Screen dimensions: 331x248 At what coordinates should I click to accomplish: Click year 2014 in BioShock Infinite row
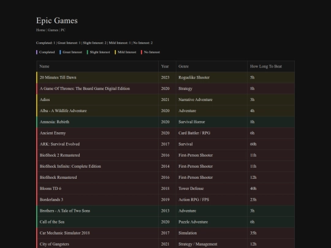(165, 167)
